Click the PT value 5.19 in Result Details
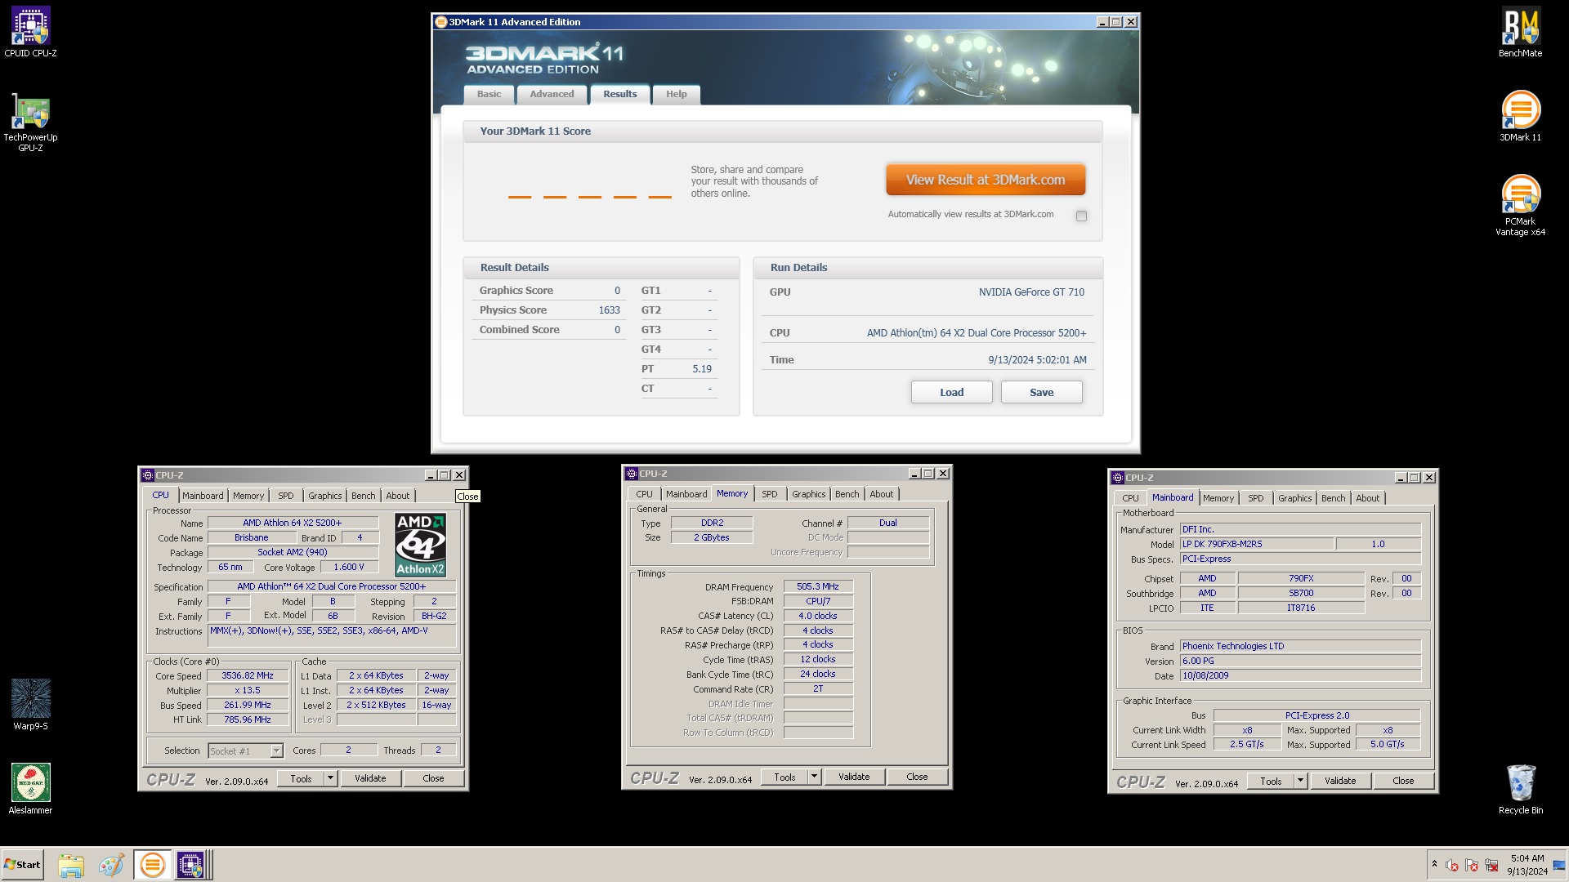The width and height of the screenshot is (1569, 882). pos(702,369)
